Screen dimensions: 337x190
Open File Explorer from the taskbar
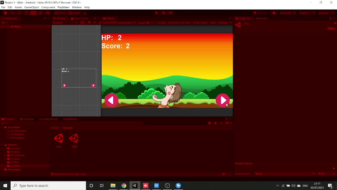(x=113, y=186)
